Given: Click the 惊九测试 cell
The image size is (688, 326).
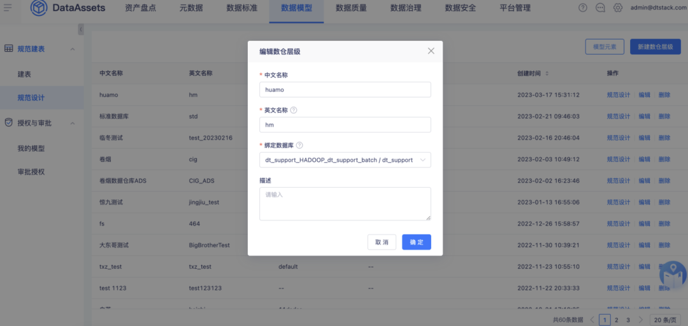Looking at the screenshot, I should tap(111, 202).
